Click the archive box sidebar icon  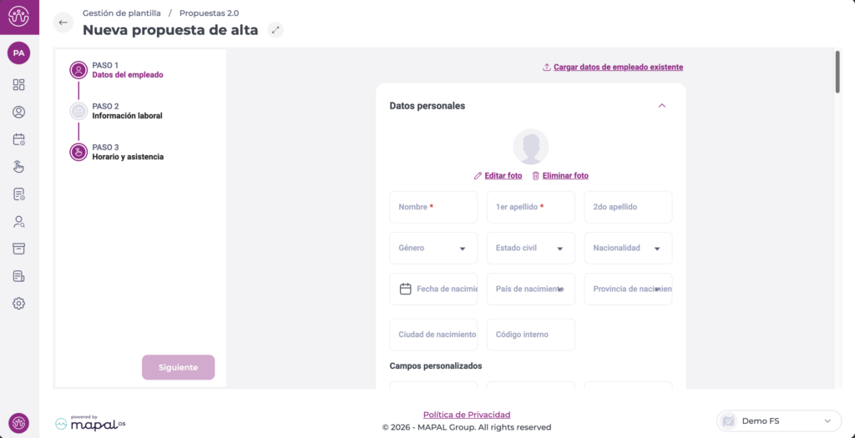coord(19,249)
